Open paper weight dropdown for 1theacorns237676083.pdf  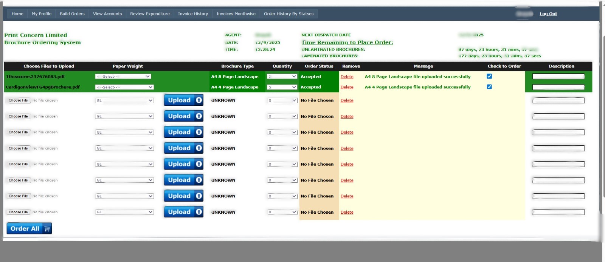[123, 77]
